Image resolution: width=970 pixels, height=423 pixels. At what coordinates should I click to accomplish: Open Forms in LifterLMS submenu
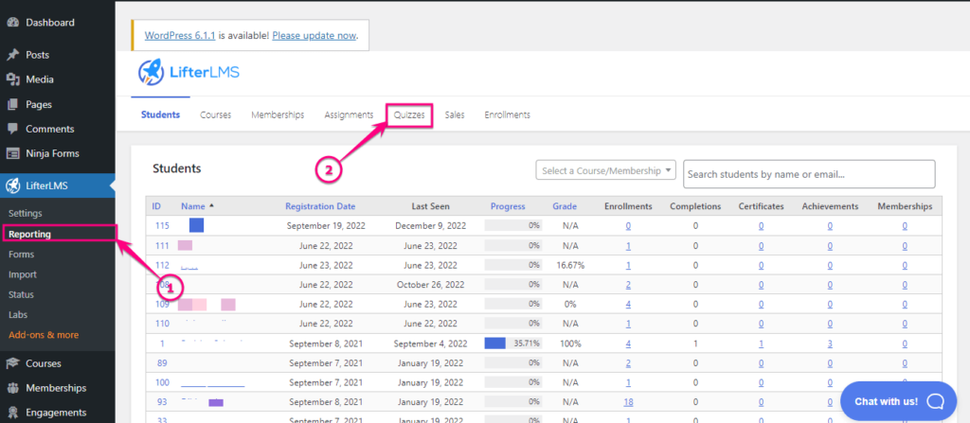[22, 255]
